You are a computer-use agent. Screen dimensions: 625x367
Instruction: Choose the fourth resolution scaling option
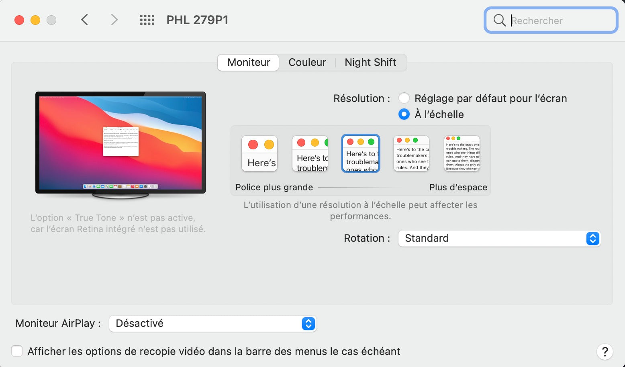[x=411, y=153]
